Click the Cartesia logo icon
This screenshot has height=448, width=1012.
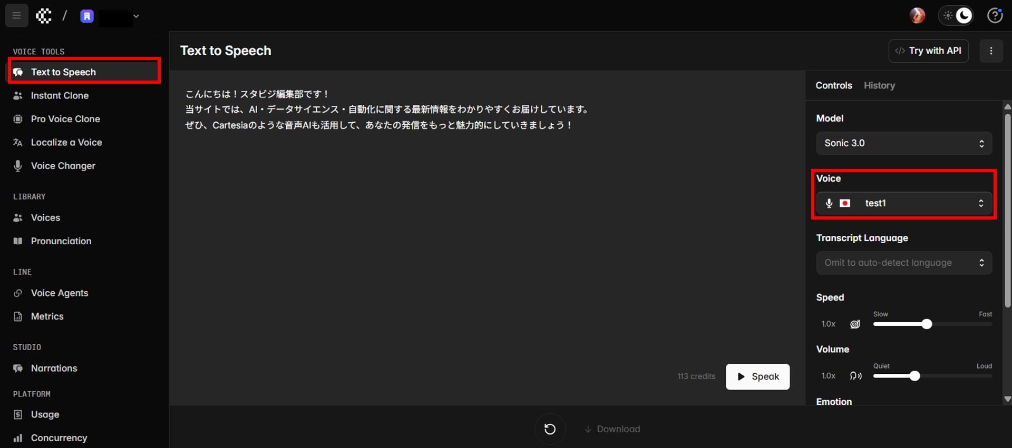coord(44,16)
